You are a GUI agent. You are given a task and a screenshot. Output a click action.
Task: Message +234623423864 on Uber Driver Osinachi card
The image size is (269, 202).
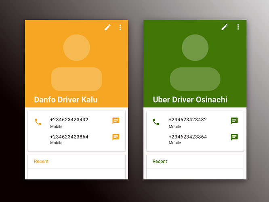234,137
